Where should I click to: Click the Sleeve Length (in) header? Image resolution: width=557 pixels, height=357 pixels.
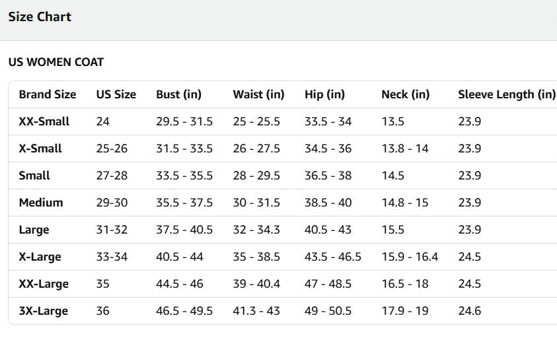[507, 94]
